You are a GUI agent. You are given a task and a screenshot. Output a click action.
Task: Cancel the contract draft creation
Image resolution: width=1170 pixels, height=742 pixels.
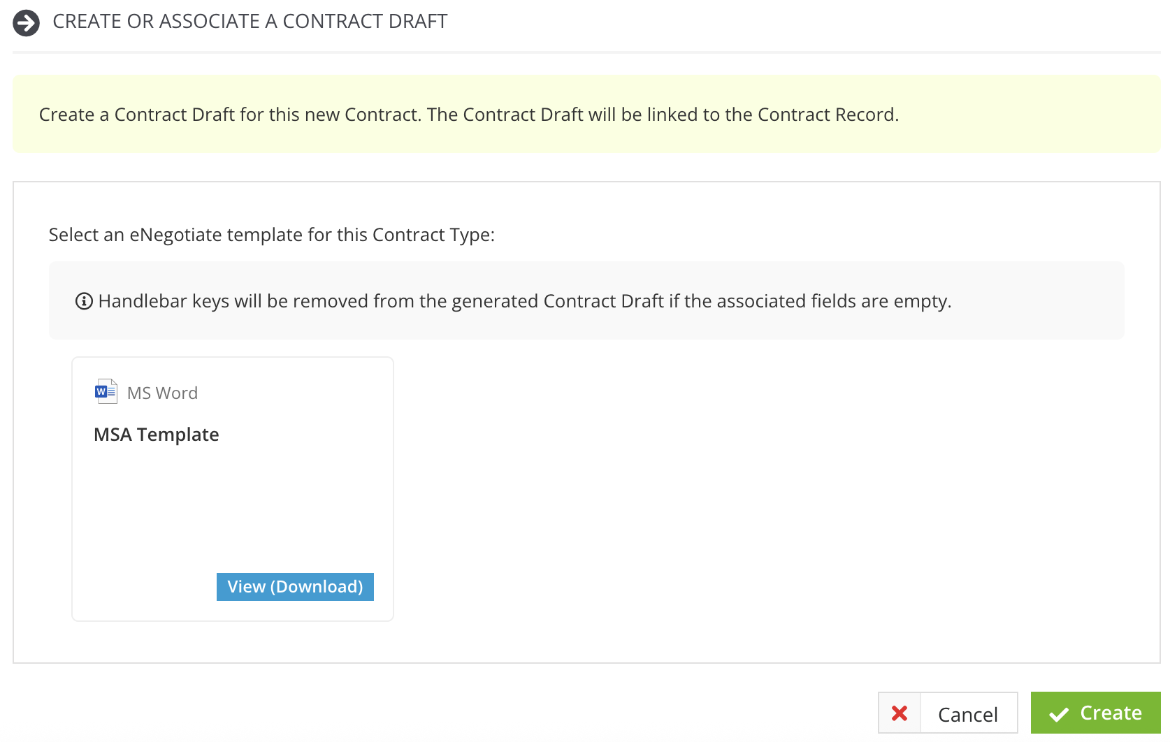[x=948, y=713]
